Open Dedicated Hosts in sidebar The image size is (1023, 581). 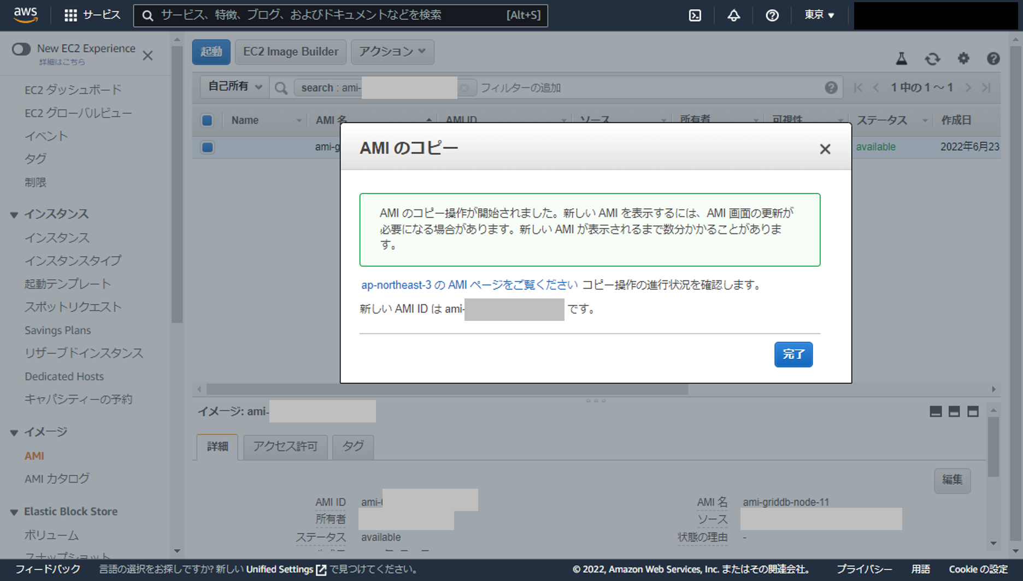(64, 376)
